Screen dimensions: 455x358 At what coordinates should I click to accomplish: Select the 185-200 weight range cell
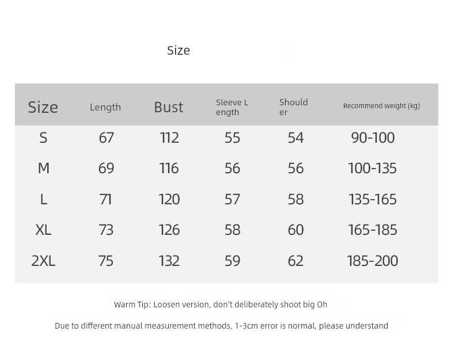tap(373, 261)
